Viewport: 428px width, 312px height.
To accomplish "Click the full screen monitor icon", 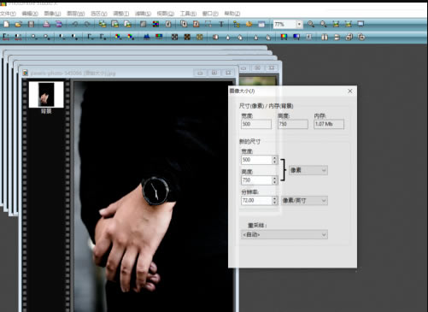I will pyautogui.click(x=361, y=24).
